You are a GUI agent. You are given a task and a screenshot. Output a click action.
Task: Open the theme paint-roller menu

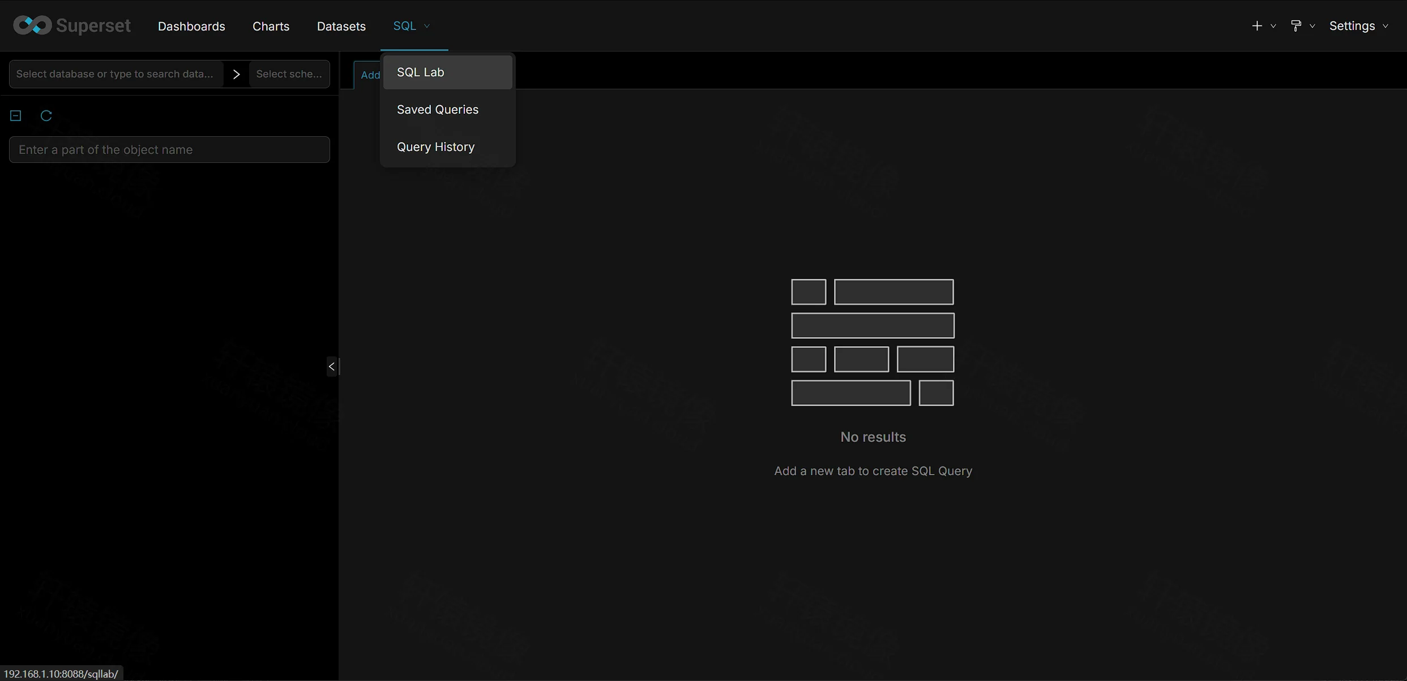1302,25
